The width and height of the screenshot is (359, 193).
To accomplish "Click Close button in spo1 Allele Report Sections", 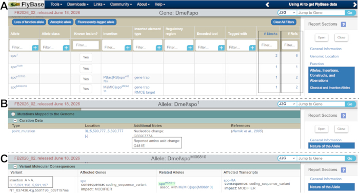I will click(x=341, y=128).
